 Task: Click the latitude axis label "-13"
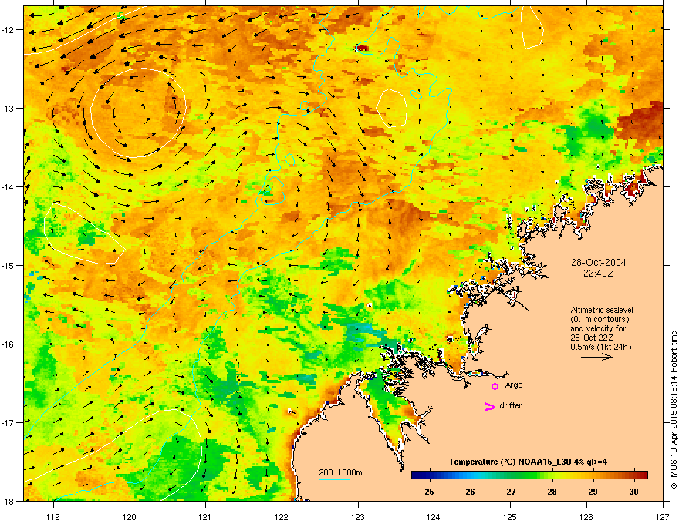[8, 109]
